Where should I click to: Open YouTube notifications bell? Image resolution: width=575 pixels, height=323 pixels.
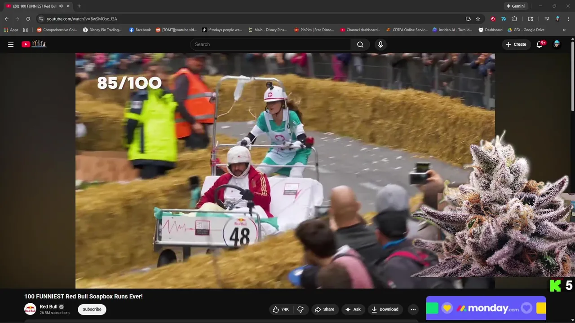[540, 44]
